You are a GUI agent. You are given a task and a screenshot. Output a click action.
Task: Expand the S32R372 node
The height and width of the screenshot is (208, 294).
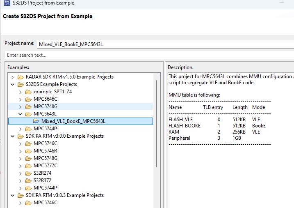(20, 181)
